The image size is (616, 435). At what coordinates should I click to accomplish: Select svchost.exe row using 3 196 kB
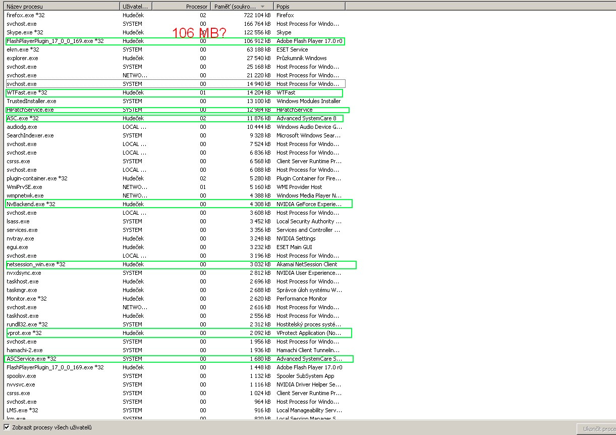tap(175, 256)
